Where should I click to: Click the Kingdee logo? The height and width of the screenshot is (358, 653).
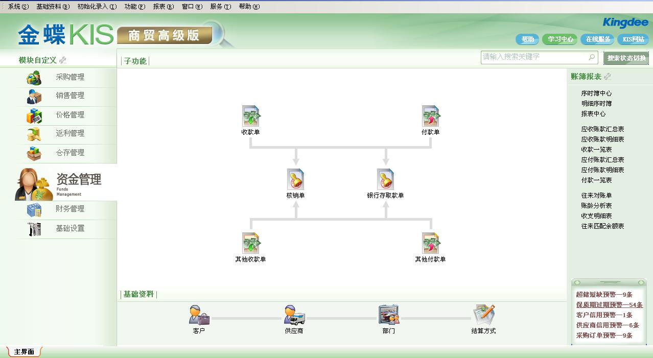[x=625, y=23]
